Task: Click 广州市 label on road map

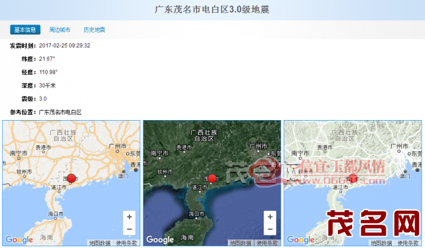Action: pos(118,146)
